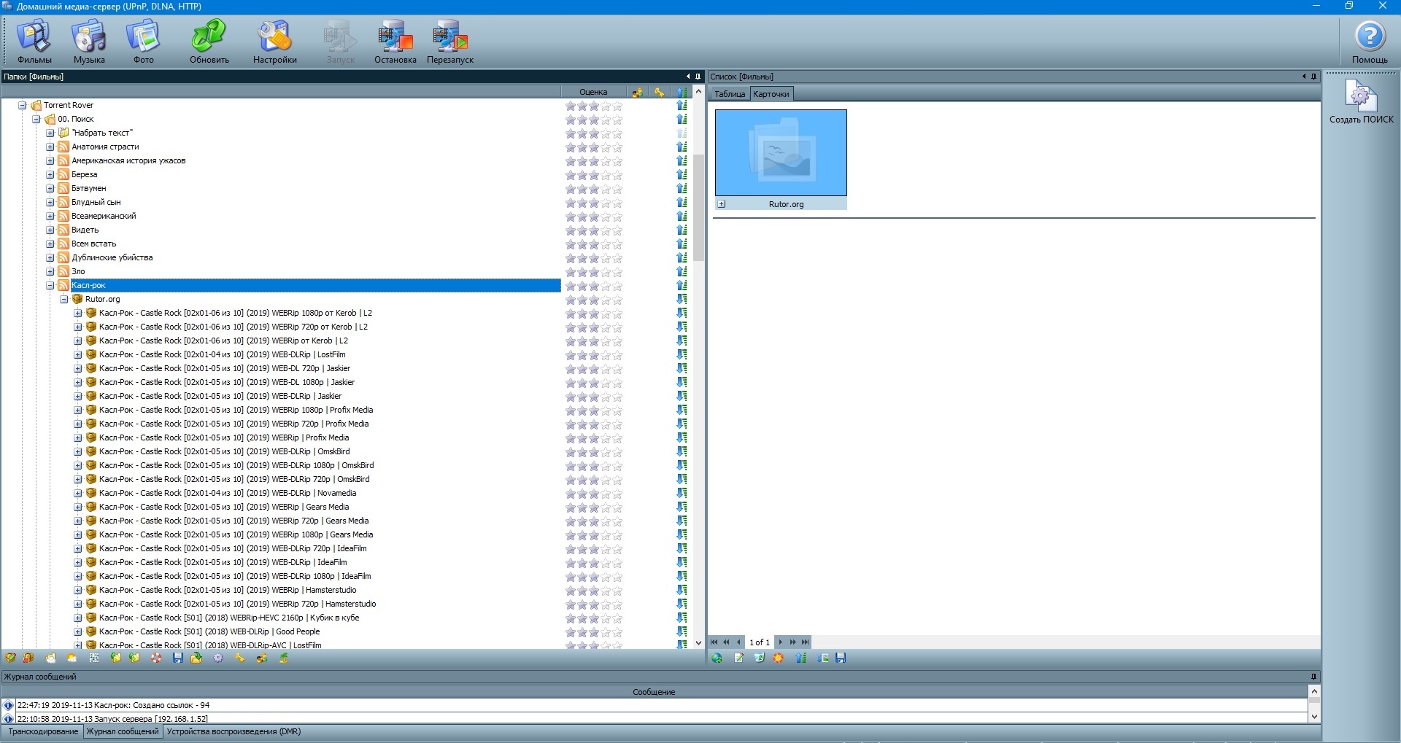Click the Обновить (Refresh) toolbar icon
The height and width of the screenshot is (743, 1401).
pyautogui.click(x=209, y=42)
